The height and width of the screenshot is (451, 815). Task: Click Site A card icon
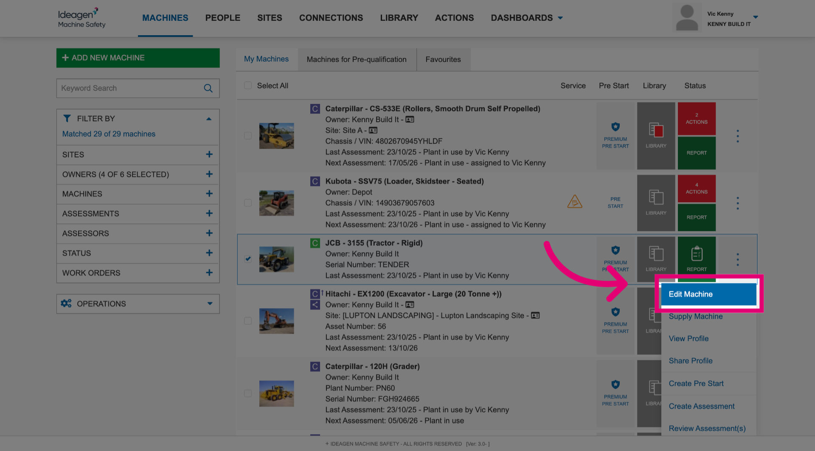click(373, 130)
